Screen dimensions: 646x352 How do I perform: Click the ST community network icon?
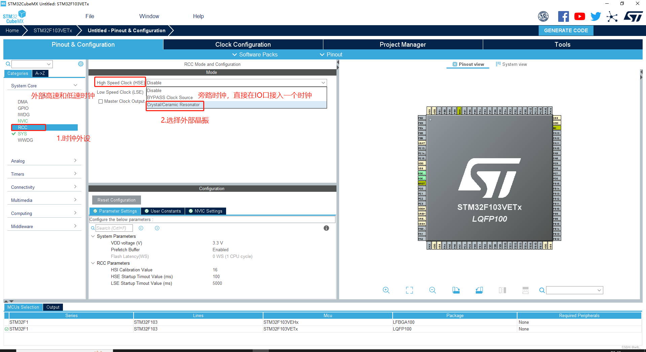point(612,16)
